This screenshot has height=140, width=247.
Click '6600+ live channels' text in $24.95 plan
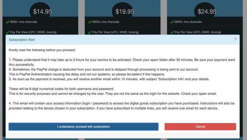coord(188,22)
